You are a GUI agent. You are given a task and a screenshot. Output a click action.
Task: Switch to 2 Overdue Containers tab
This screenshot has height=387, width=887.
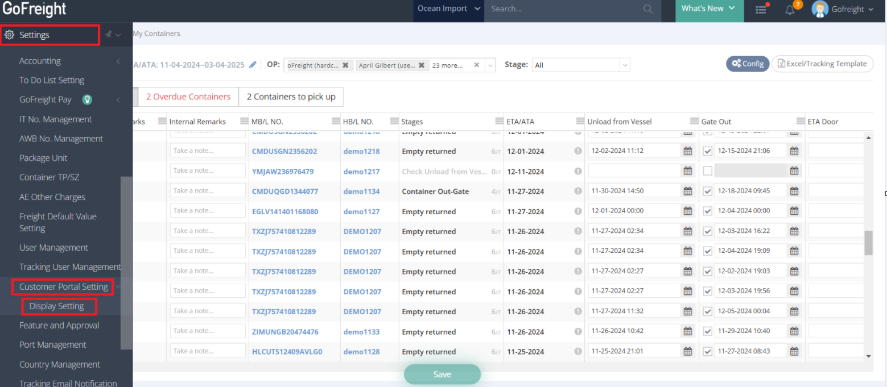coord(188,97)
